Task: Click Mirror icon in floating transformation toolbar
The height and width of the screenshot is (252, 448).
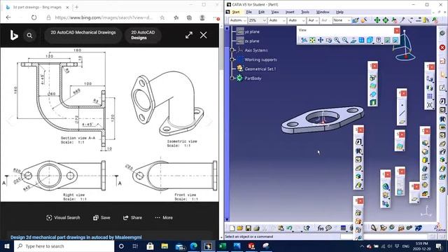Action: tap(430, 87)
